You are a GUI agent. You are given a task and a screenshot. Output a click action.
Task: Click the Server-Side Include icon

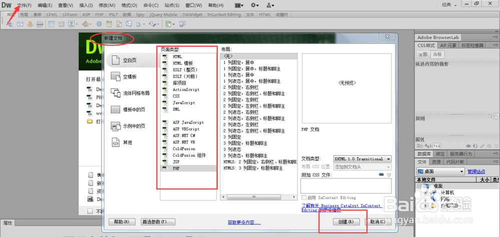click(118, 24)
